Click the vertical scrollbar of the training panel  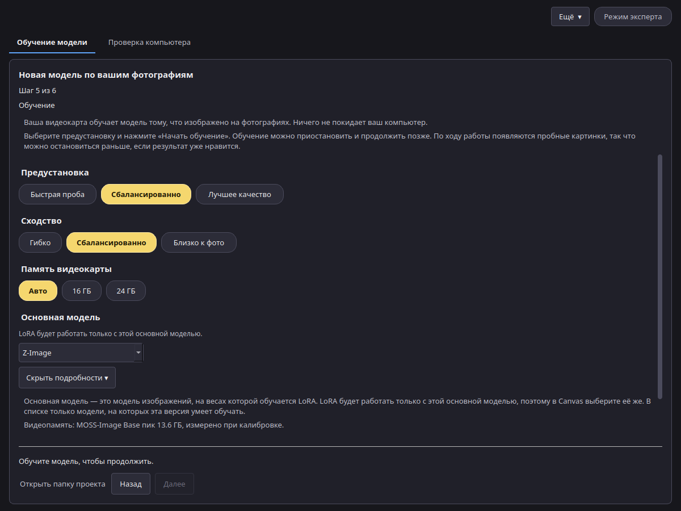click(659, 276)
